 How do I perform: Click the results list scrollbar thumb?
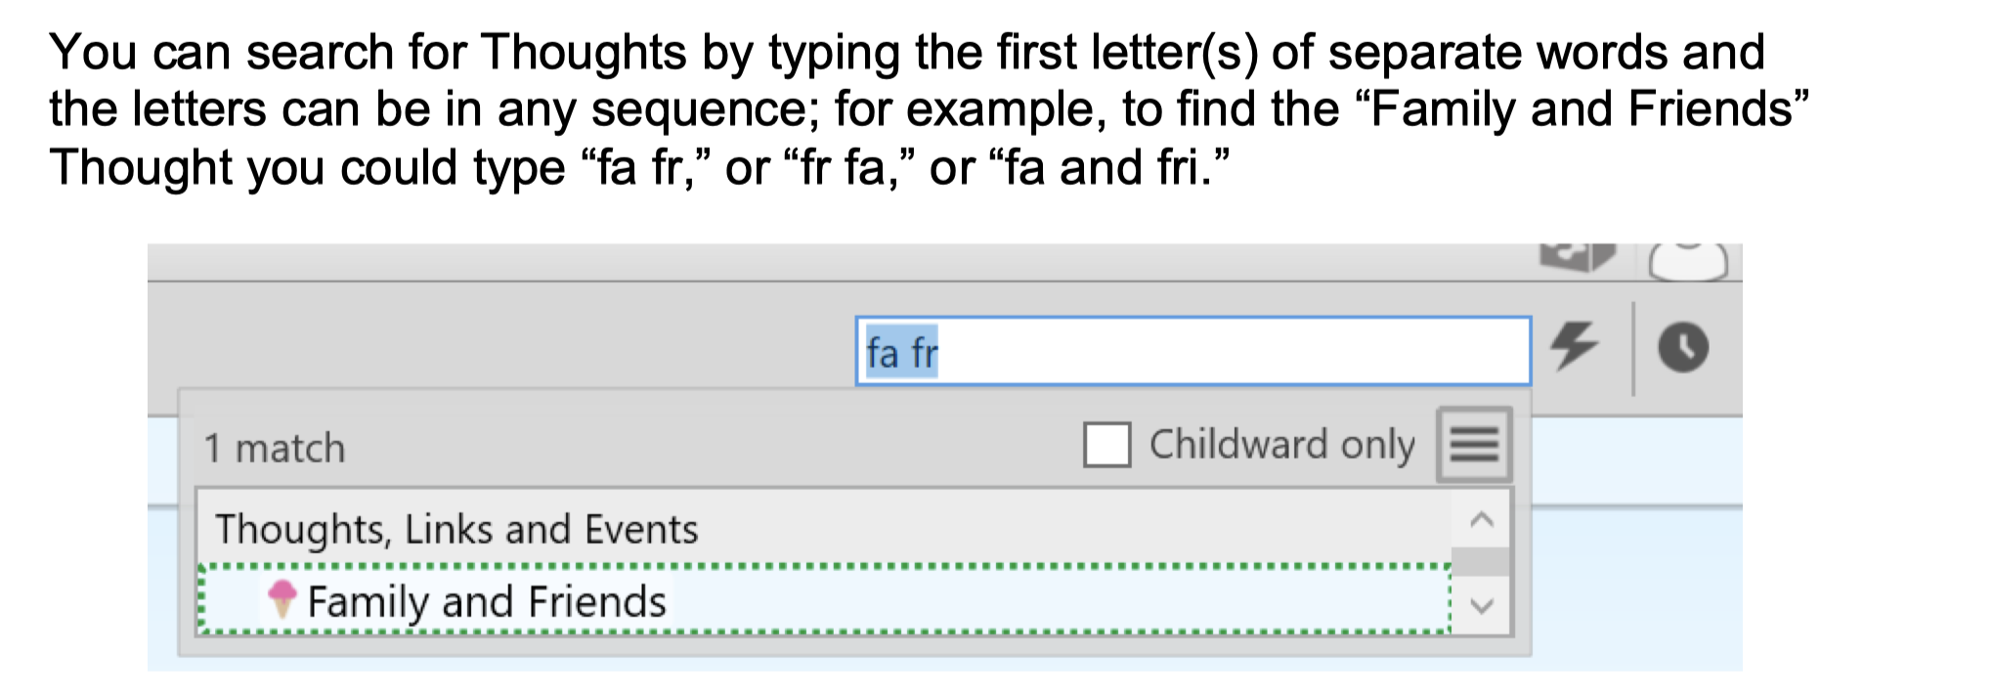1481,562
